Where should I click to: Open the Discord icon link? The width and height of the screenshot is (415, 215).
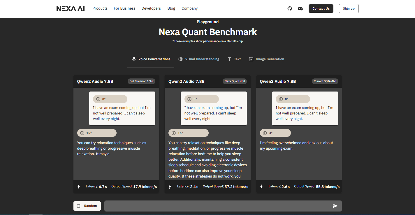300,8
